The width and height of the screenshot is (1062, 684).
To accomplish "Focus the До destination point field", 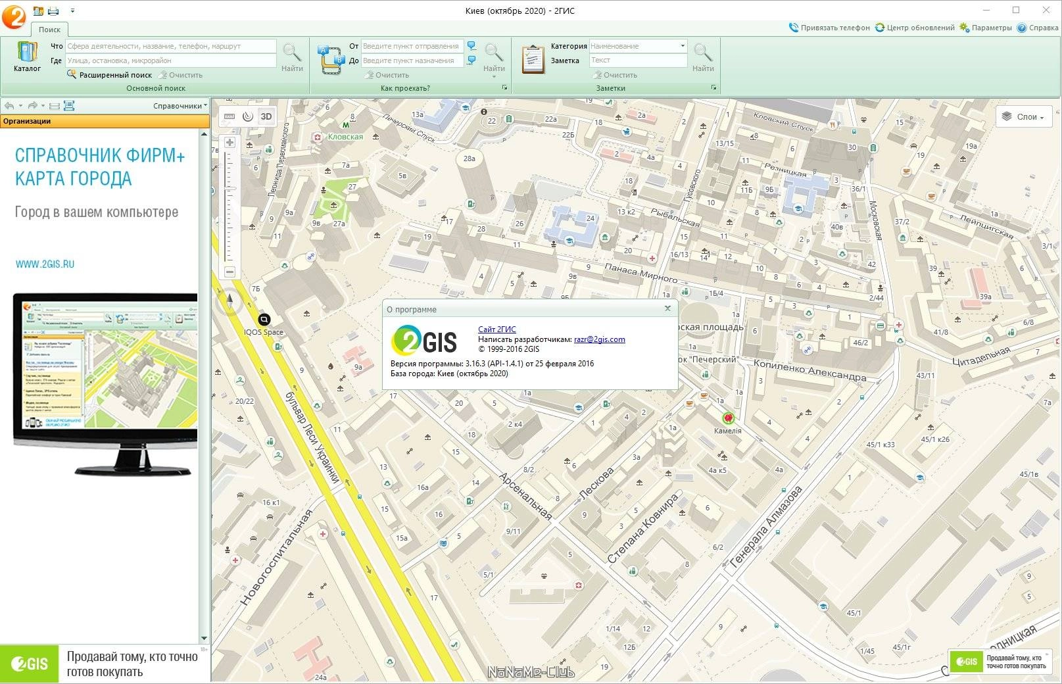I will (413, 61).
